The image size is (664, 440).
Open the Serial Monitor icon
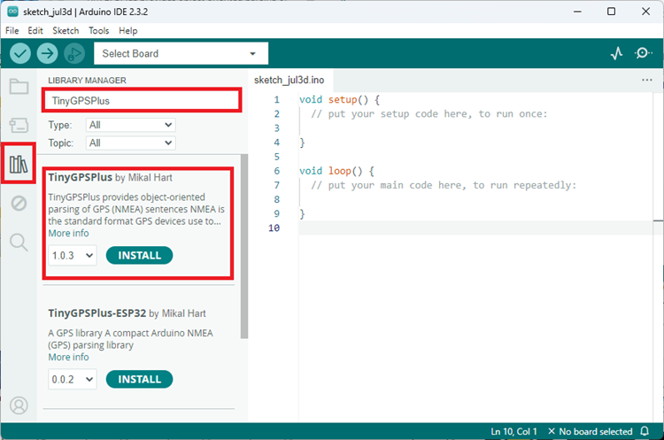point(644,54)
